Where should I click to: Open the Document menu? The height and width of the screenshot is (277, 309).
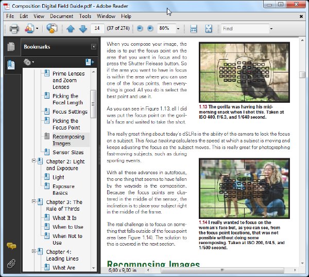(61, 16)
